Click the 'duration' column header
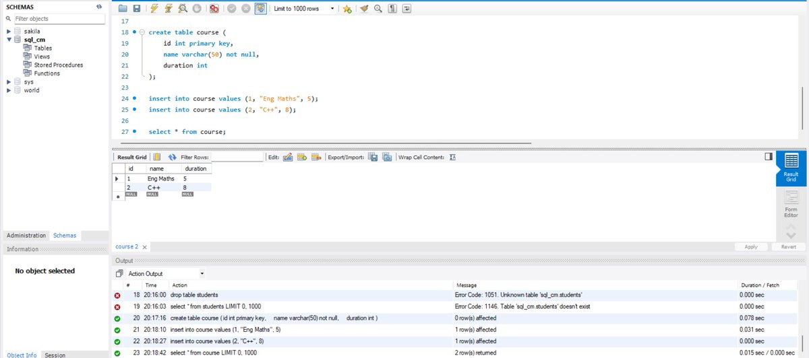The image size is (809, 358). point(196,168)
